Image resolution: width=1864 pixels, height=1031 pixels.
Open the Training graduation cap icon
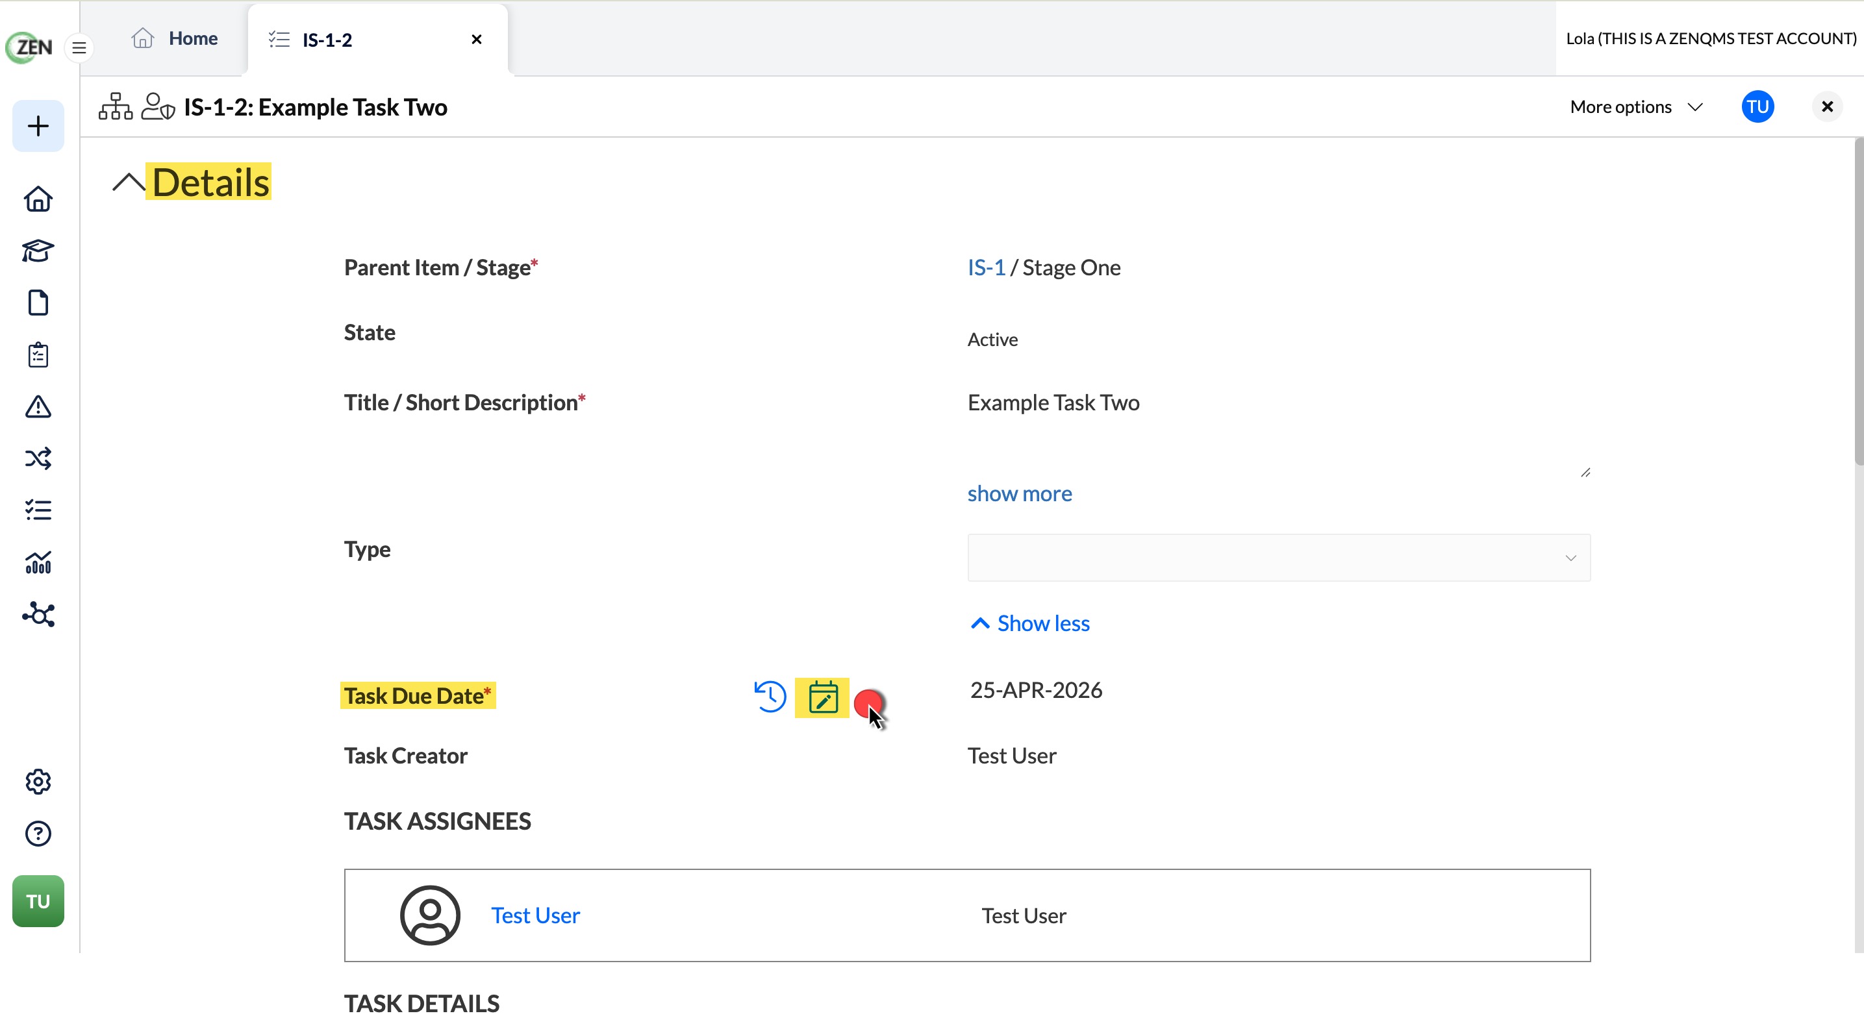38,251
